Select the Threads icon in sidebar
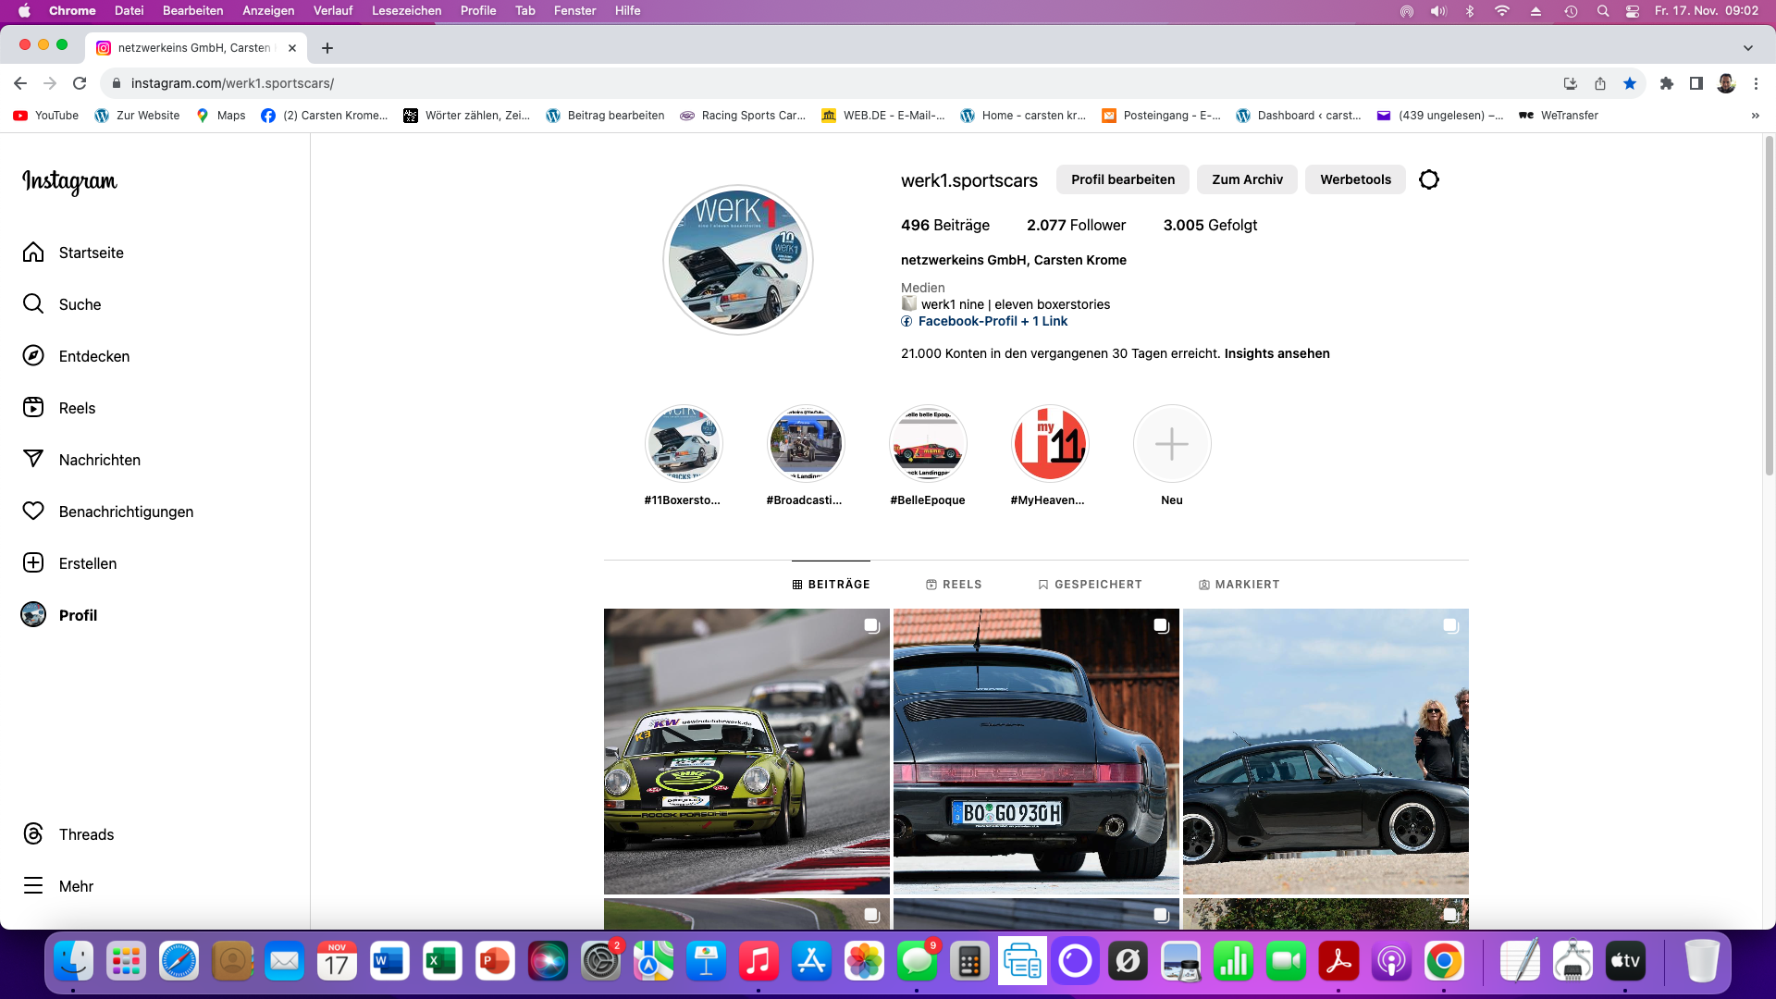This screenshot has width=1776, height=999. 33,833
